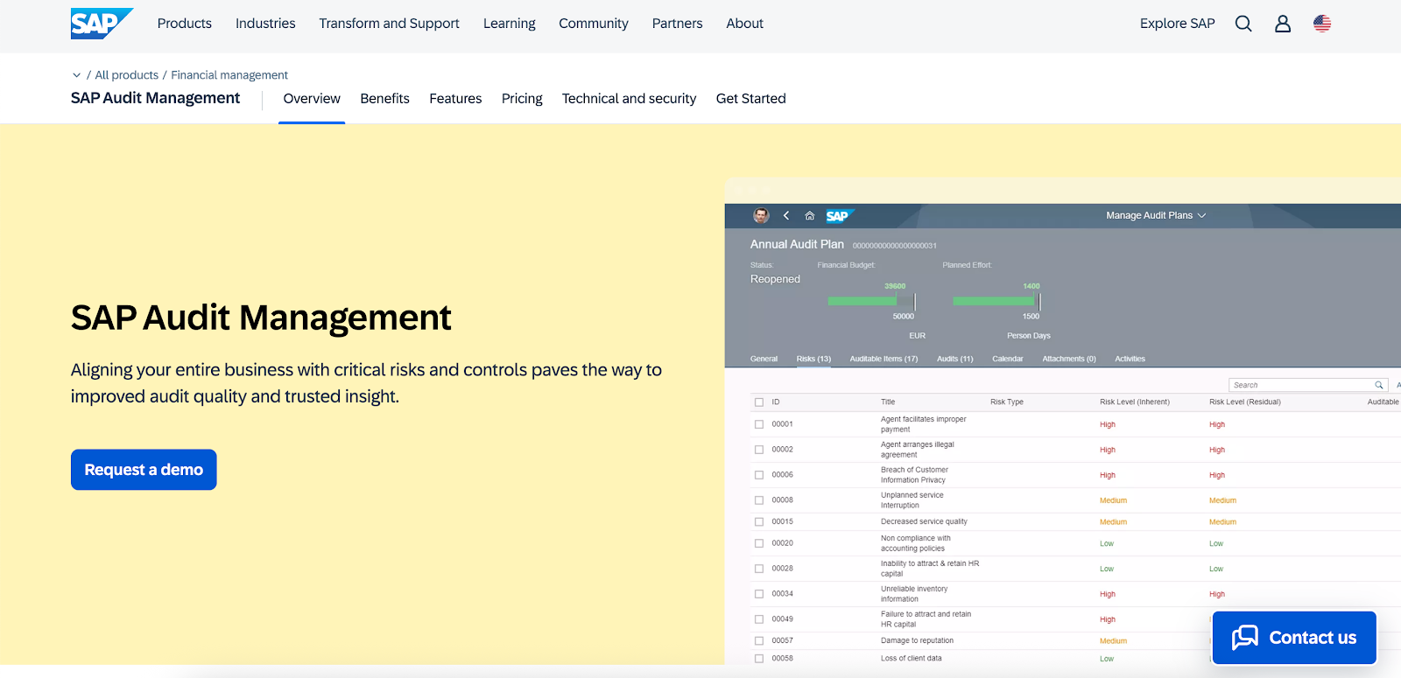The image size is (1401, 678).
Task: Click the chat bubble icon in Contact us
Action: (1244, 638)
